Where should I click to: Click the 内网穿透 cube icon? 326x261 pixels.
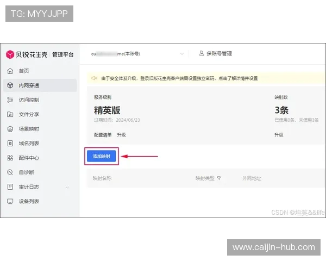(10, 85)
